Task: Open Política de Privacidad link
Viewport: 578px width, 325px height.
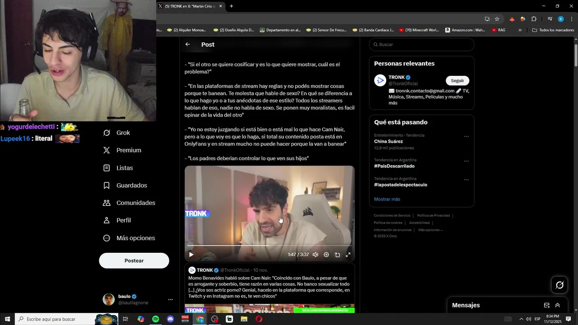Action: pos(433,216)
